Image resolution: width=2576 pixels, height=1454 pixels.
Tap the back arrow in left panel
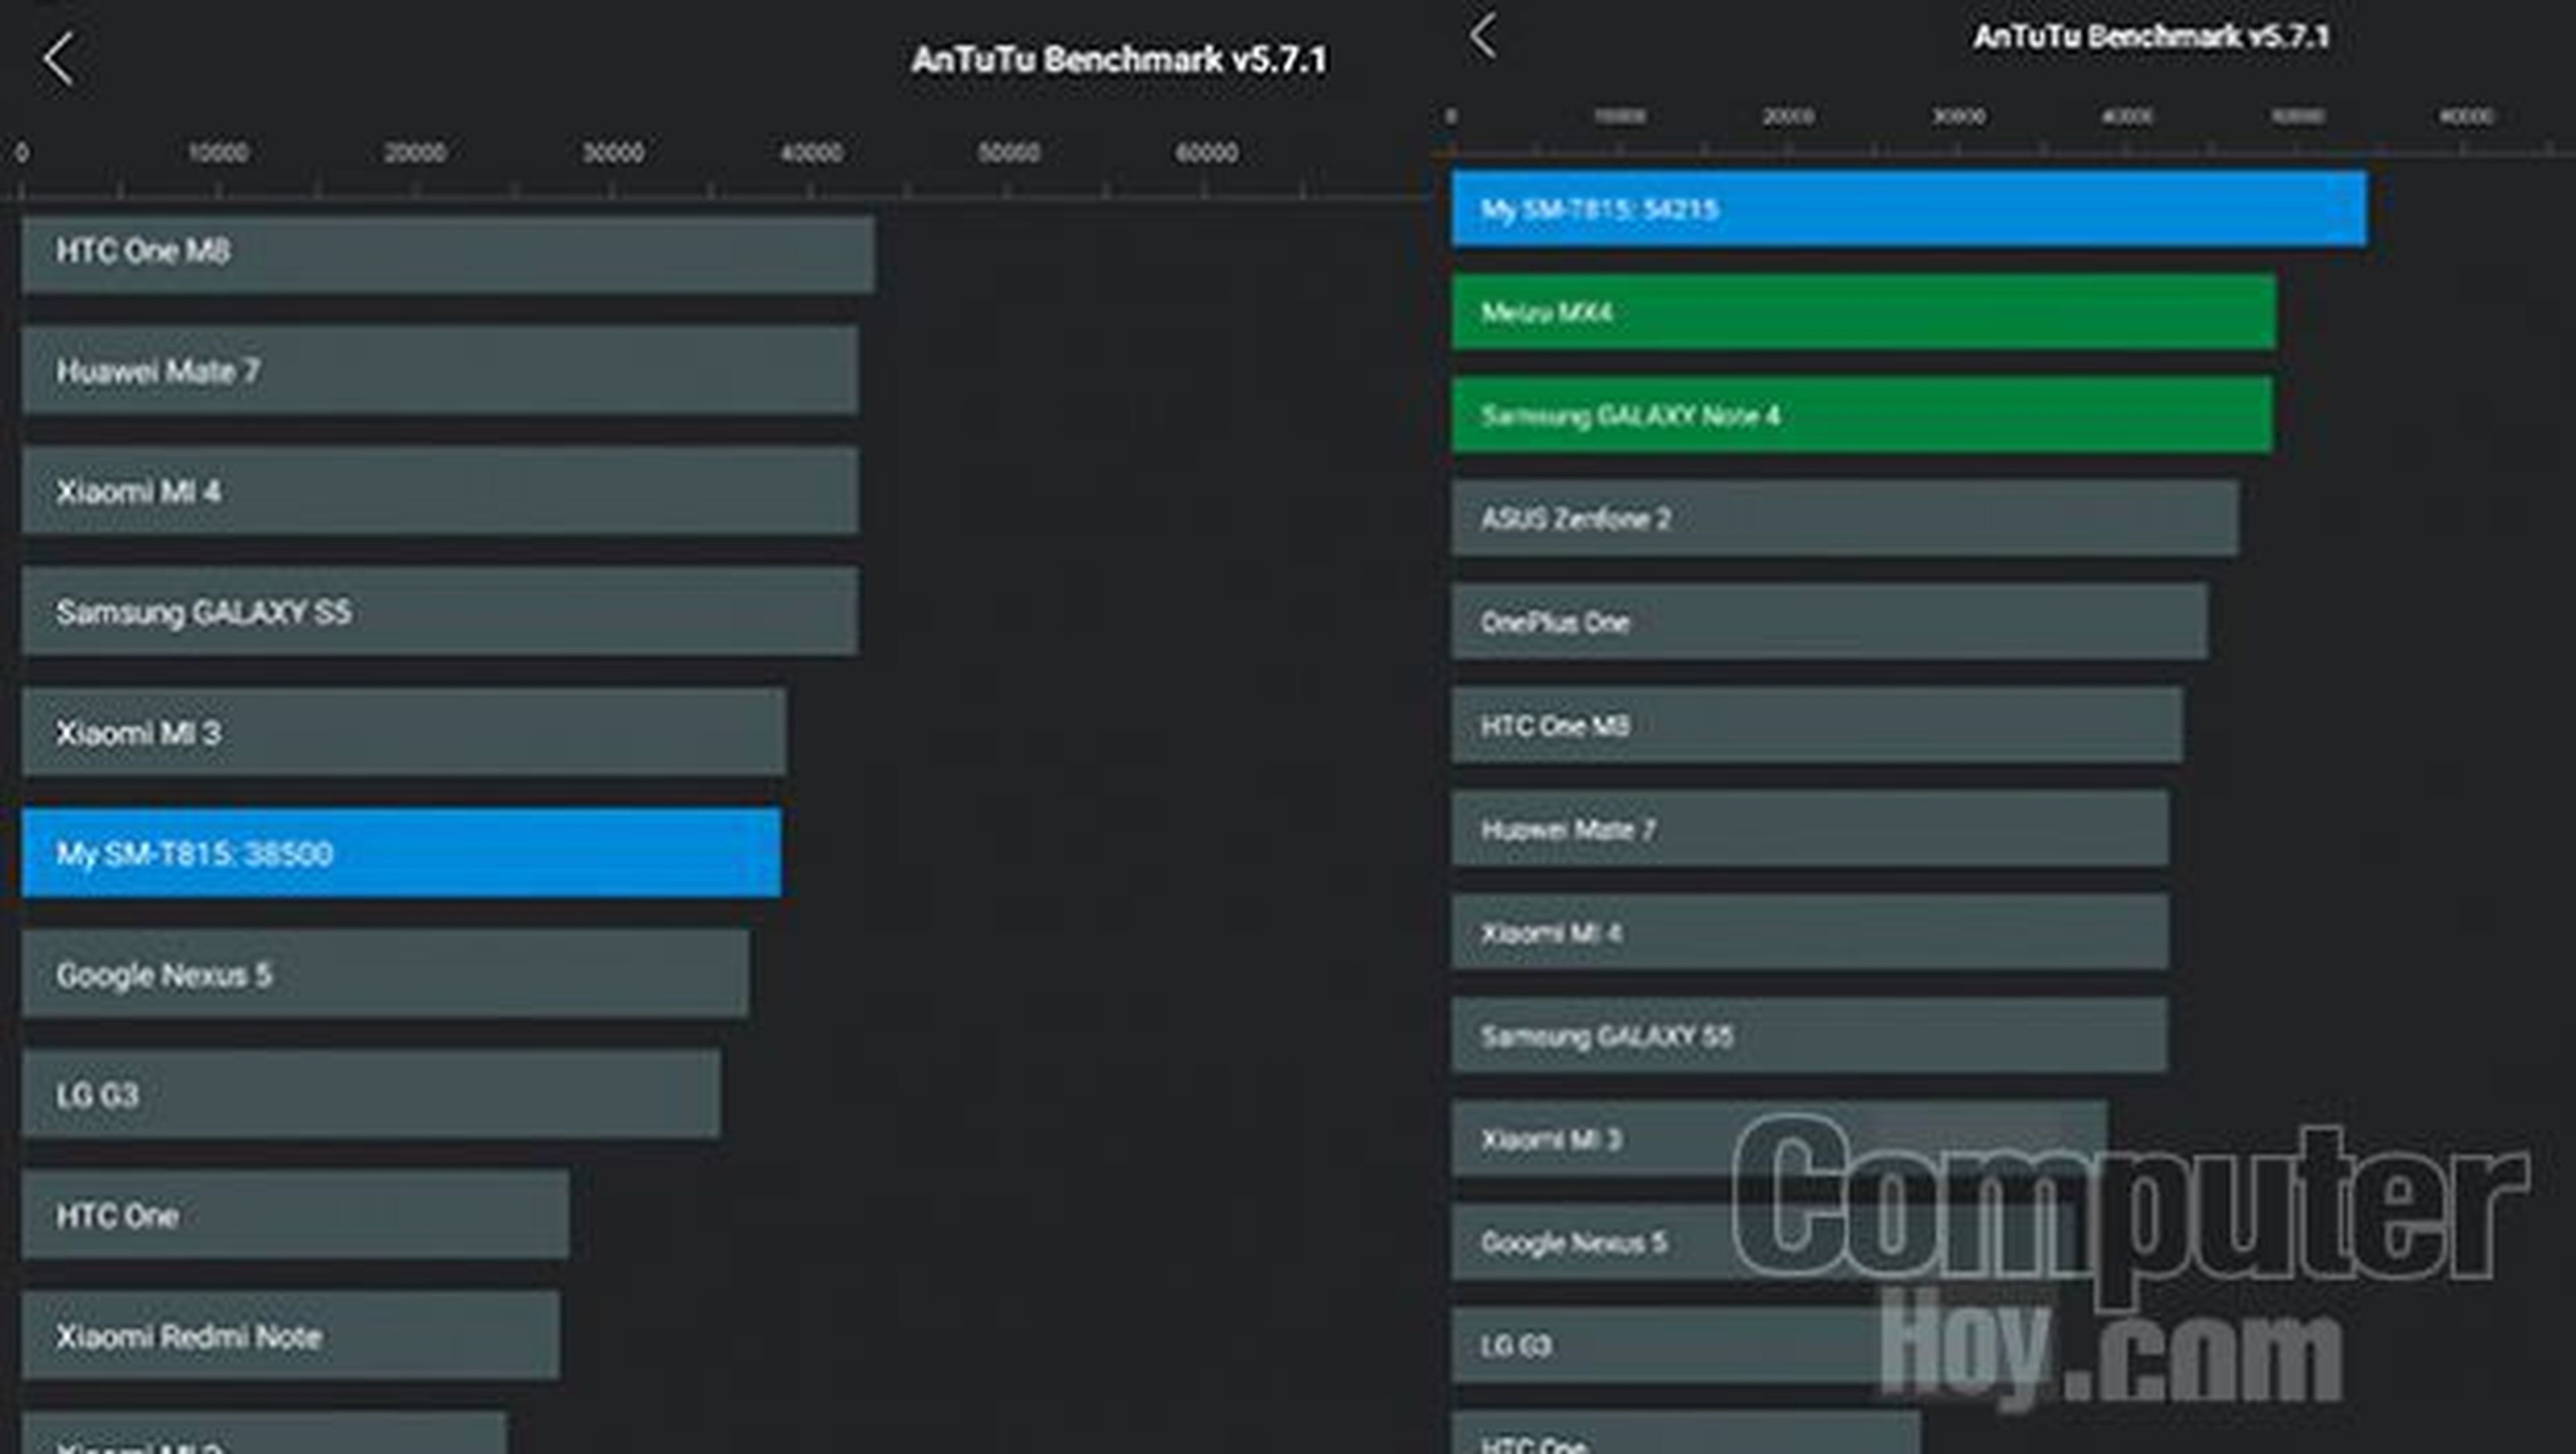click(58, 59)
